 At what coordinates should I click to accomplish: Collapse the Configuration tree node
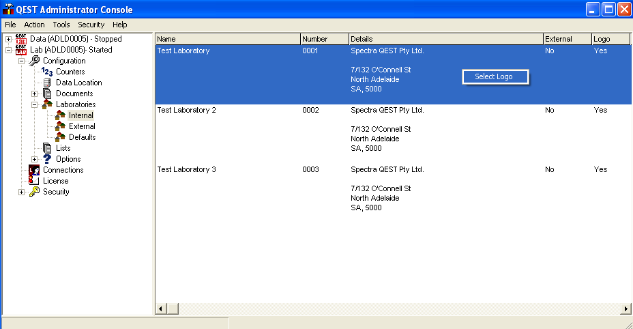click(x=22, y=61)
